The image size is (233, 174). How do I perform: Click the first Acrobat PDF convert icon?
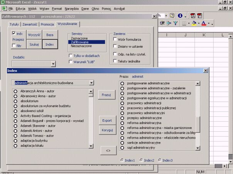tap(193, 16)
